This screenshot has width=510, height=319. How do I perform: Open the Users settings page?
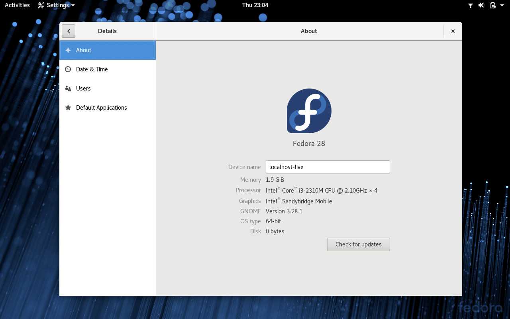83,88
